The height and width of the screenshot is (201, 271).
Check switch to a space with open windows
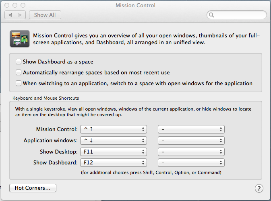click(x=19, y=83)
